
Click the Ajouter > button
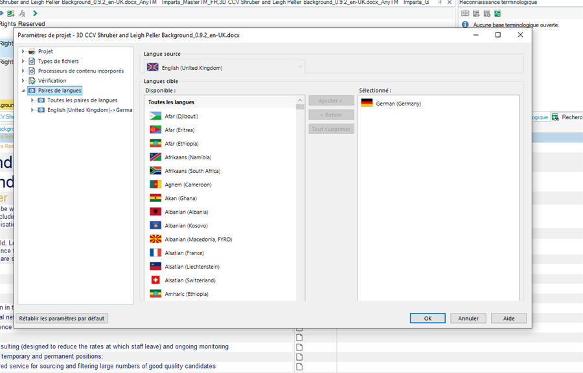(331, 100)
